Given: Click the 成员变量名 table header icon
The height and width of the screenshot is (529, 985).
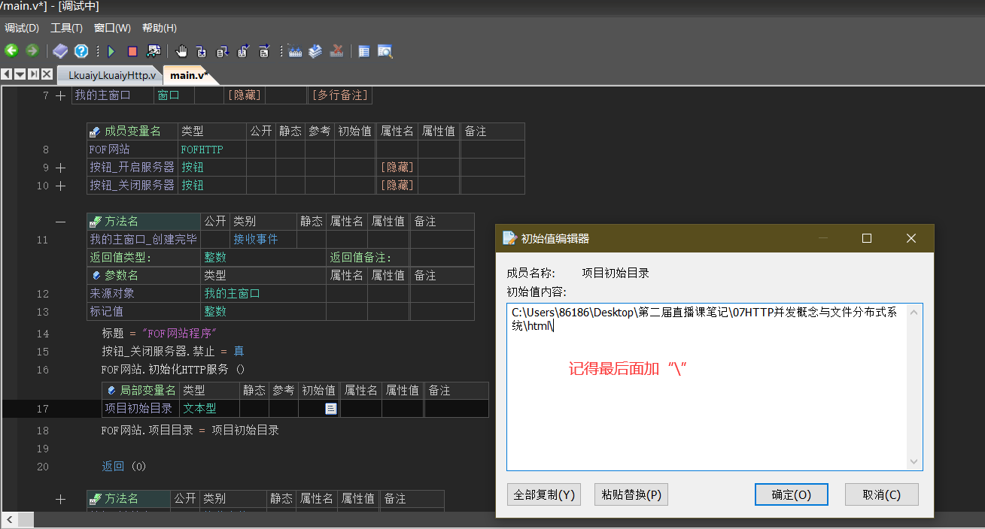Looking at the screenshot, I should coord(95,131).
